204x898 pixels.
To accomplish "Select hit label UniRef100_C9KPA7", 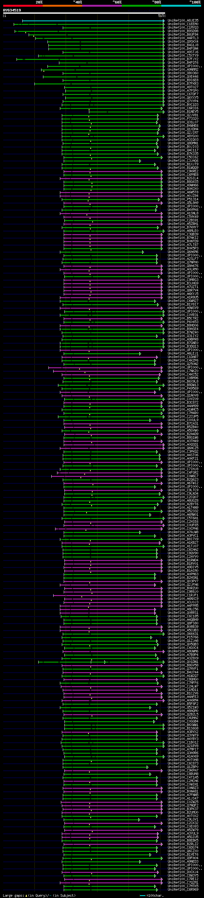I will tap(183, 770).
